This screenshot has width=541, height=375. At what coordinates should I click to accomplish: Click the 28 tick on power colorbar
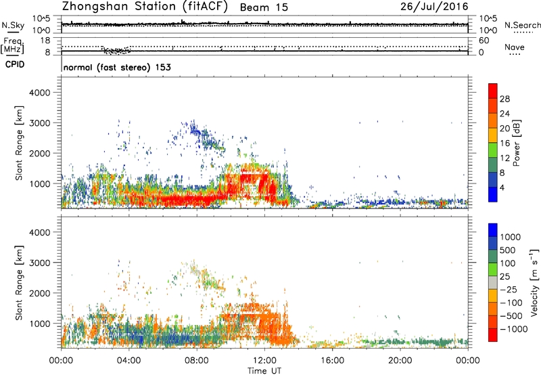click(504, 99)
